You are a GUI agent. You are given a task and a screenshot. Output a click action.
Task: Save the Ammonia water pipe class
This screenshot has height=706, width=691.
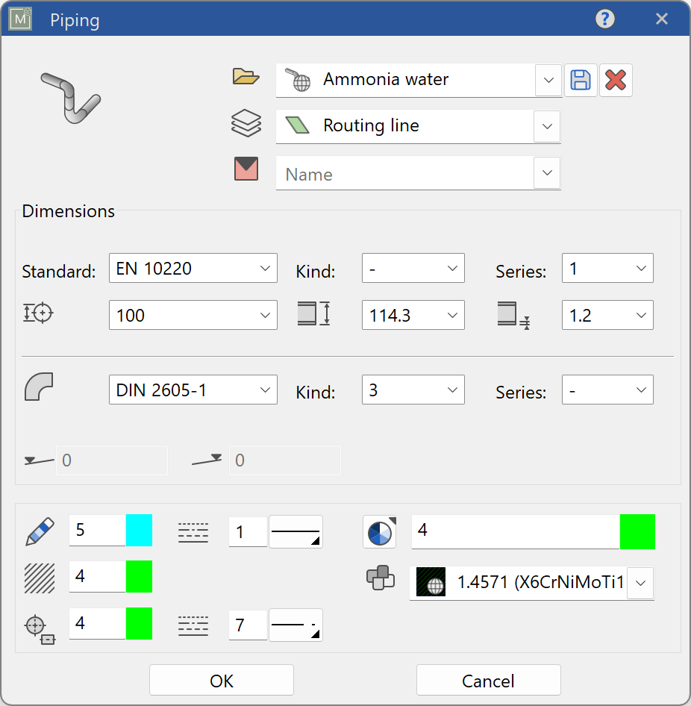coord(581,81)
